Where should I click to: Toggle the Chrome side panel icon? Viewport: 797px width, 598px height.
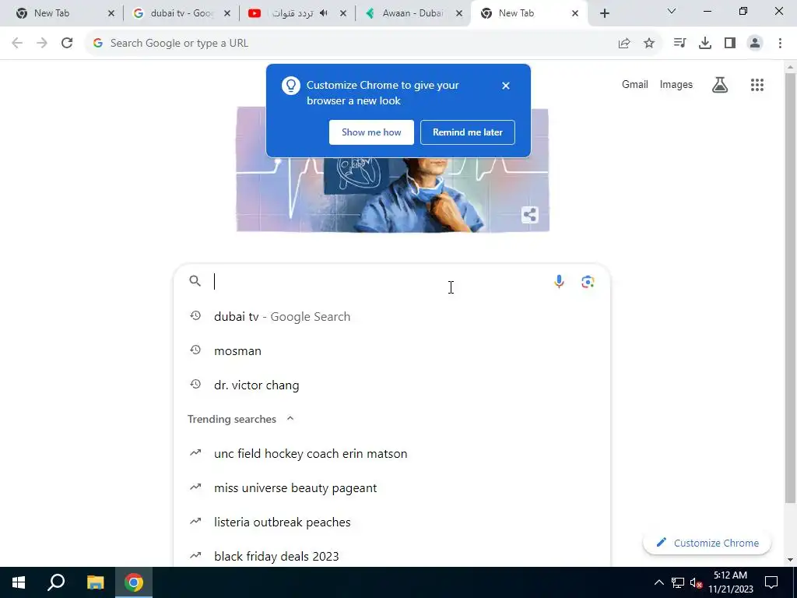coord(730,44)
